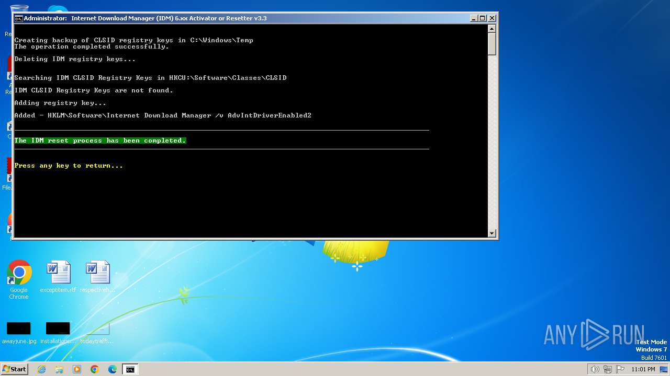The width and height of the screenshot is (670, 376).
Task: Click the Show desktop button on the taskbar
Action: pos(664,369)
